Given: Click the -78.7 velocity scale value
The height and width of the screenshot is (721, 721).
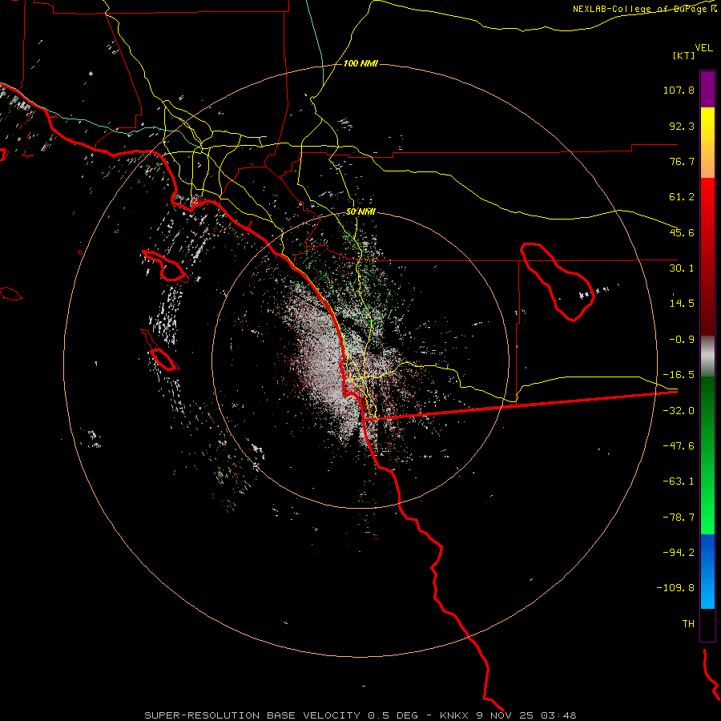Looking at the screenshot, I should coord(679,518).
